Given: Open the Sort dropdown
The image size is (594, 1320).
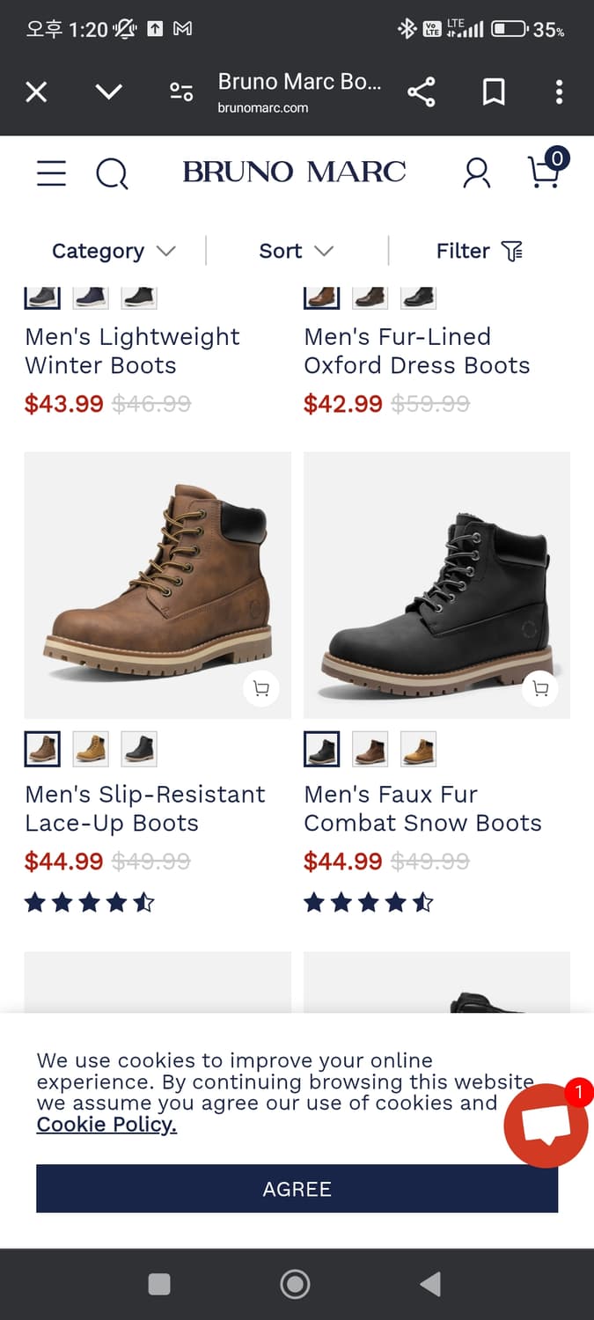Looking at the screenshot, I should point(296,251).
